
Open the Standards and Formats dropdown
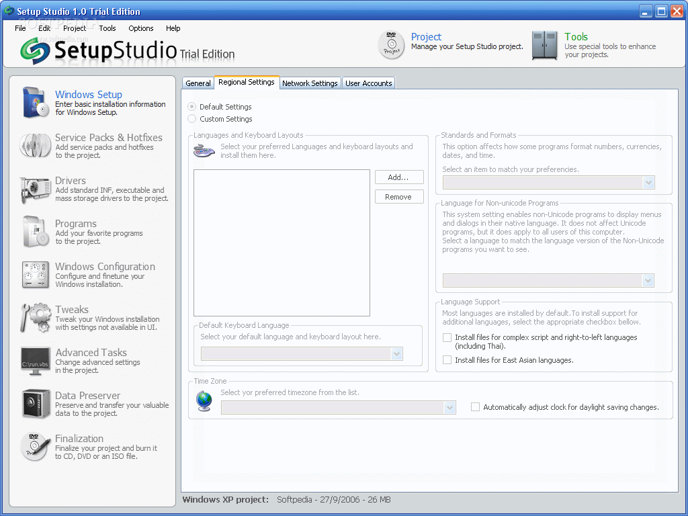[x=648, y=183]
